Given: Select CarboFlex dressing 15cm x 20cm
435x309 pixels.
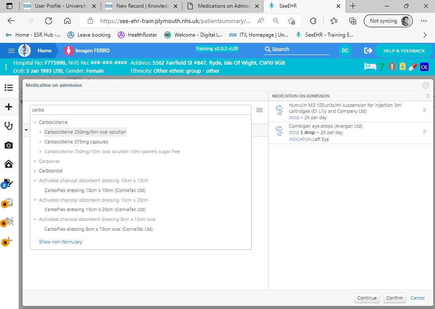Looking at the screenshot, I should (95, 209).
